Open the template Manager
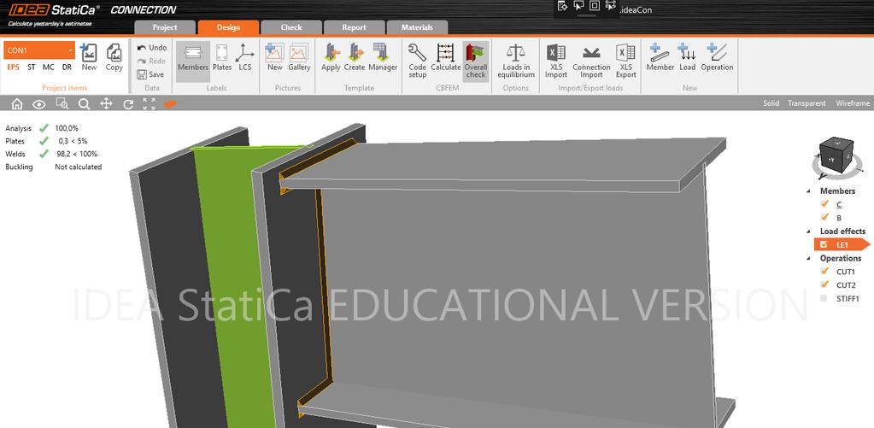The height and width of the screenshot is (428, 874). pyautogui.click(x=383, y=58)
